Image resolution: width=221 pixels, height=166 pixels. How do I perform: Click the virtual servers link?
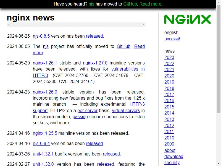click(126, 110)
